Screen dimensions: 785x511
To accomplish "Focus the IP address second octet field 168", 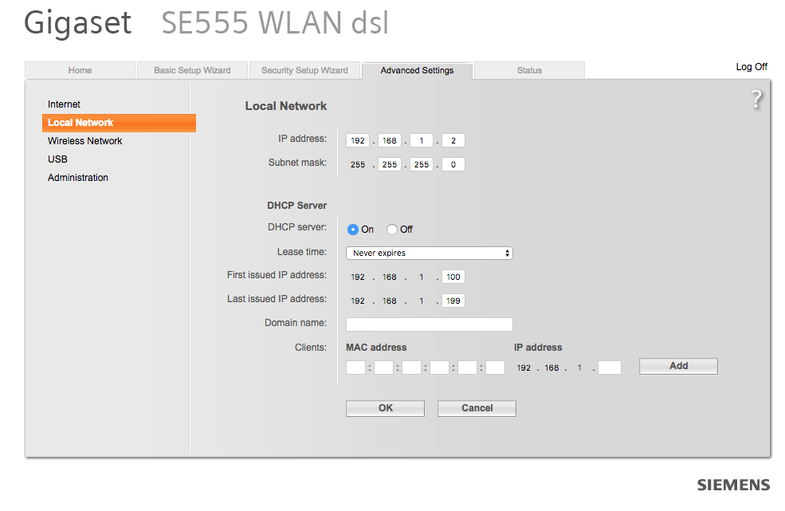I will pos(390,140).
